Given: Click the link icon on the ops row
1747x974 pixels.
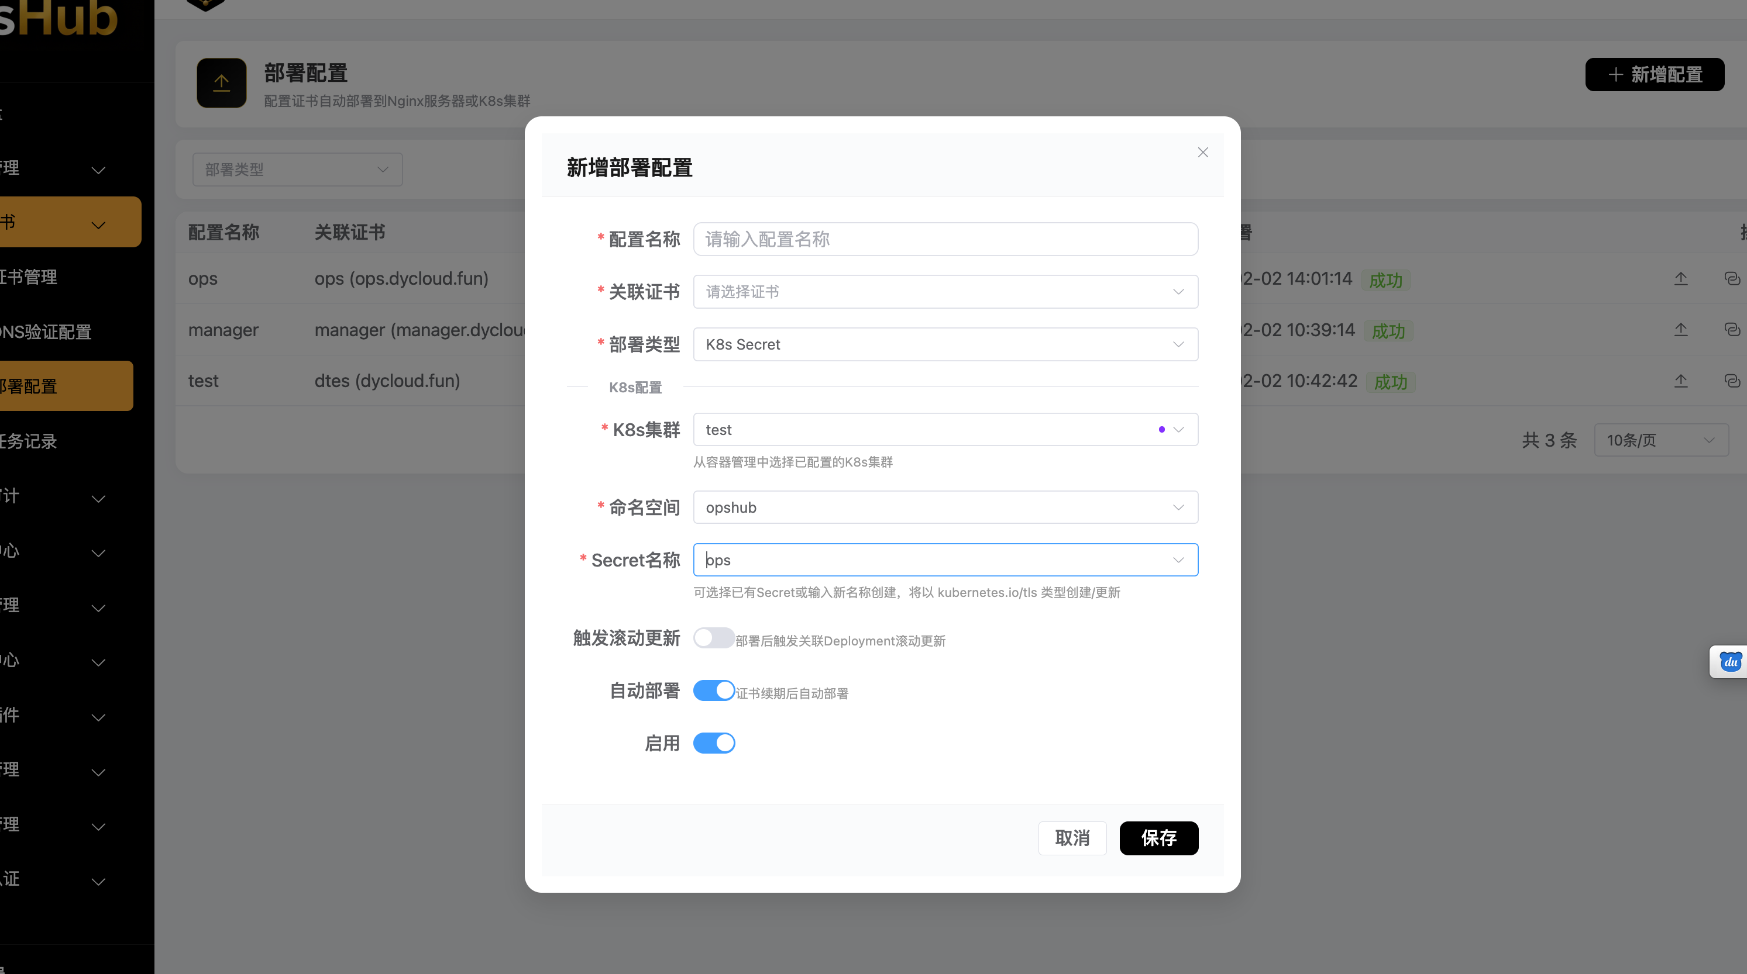Looking at the screenshot, I should click(1734, 278).
